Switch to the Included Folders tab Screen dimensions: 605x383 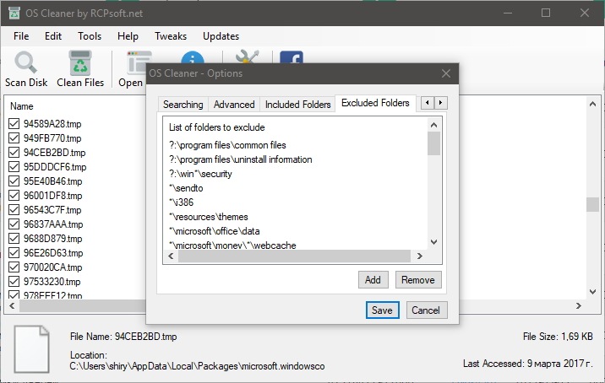pyautogui.click(x=297, y=105)
